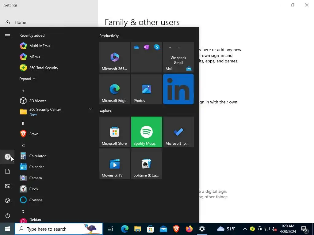Image resolution: width=314 pixels, height=235 pixels.
Task: Open Settings from the Start sidebar gear
Action: click(x=7, y=201)
